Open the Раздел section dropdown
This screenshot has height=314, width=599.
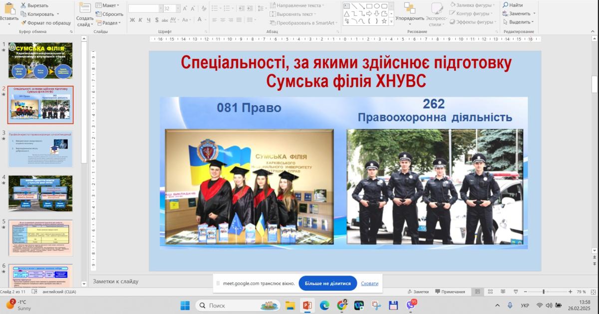(108, 23)
